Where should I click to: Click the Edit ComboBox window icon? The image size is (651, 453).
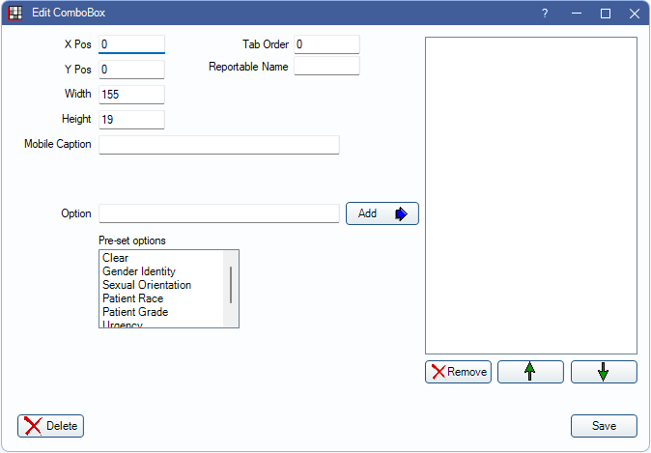pos(15,14)
